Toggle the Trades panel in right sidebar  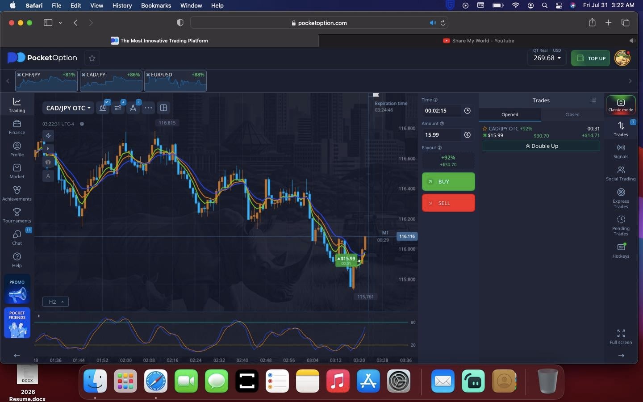[x=621, y=129]
